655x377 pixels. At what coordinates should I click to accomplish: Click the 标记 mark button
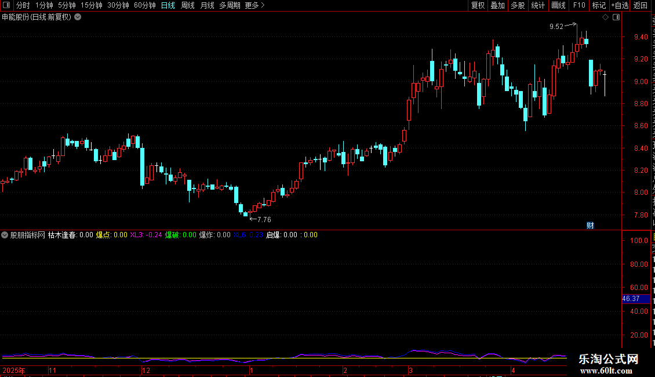point(599,5)
